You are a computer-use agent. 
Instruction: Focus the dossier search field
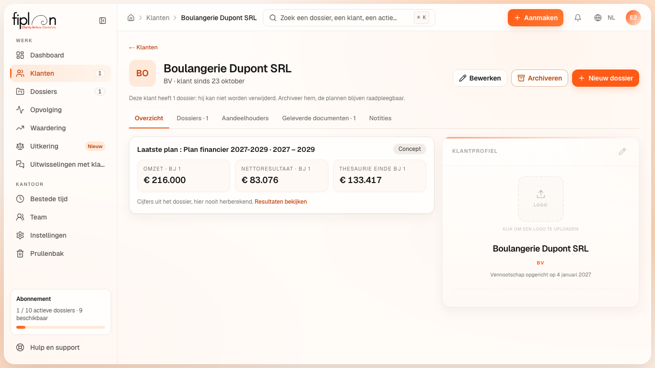(x=349, y=18)
